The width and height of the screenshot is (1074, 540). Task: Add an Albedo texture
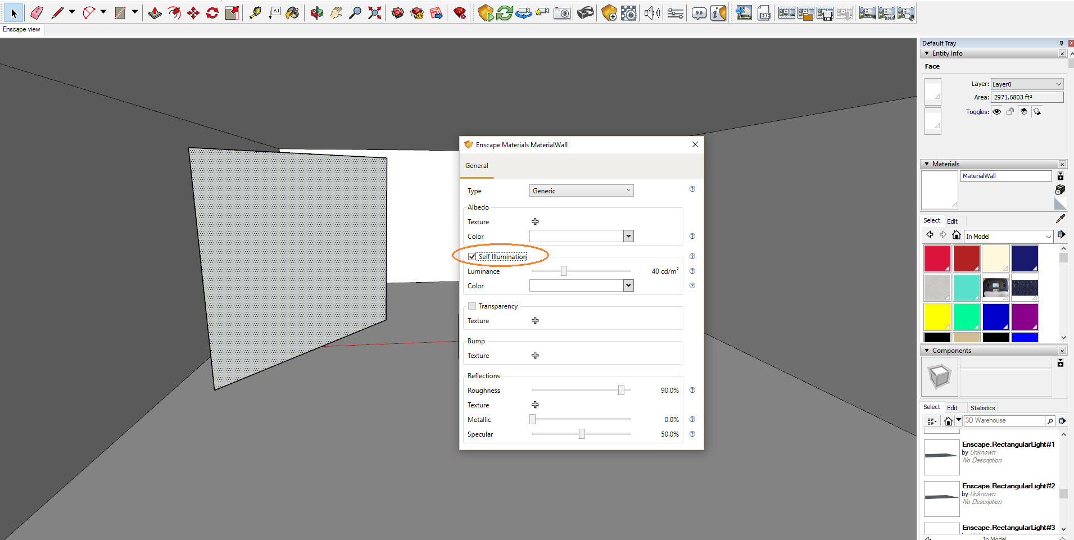pyautogui.click(x=535, y=222)
